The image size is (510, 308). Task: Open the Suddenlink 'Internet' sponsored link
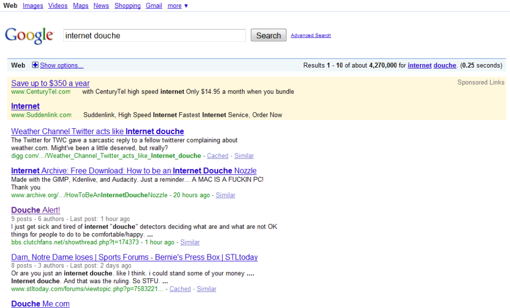[x=25, y=106]
